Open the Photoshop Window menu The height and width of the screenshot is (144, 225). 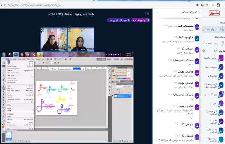tap(37, 59)
